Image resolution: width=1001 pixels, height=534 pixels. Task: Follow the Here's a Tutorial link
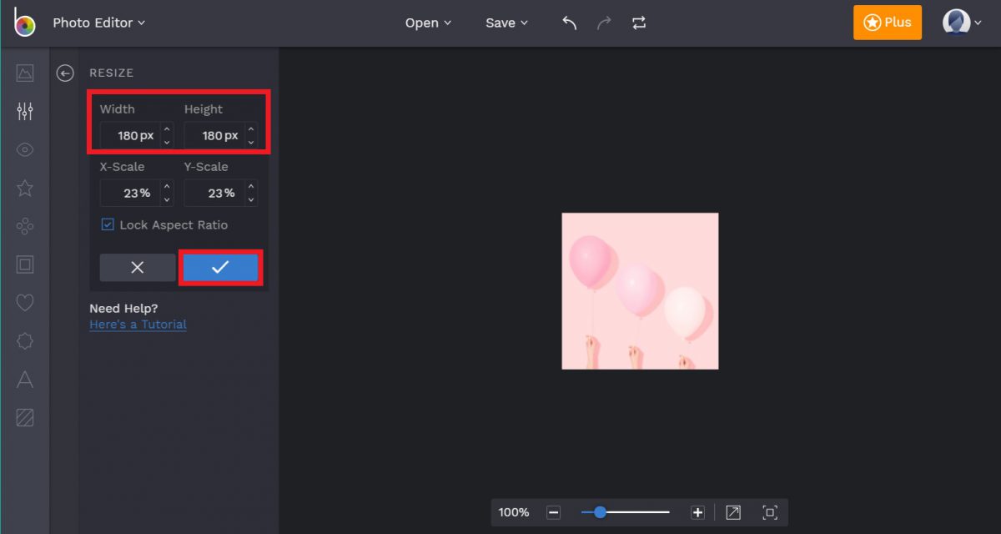pyautogui.click(x=138, y=325)
